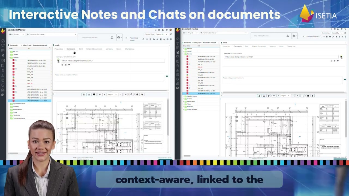
Task: Click print icon in right viewer toolbar
Action: [x=269, y=96]
